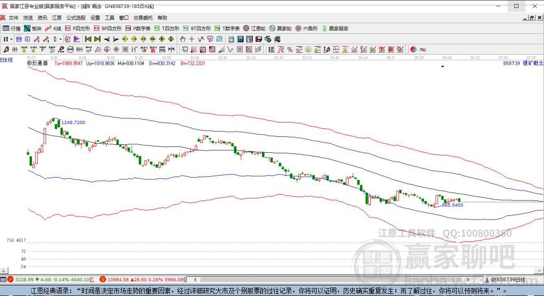Screen dimensions: 544x296
Task: Open the T数字表 tool
Action: [x=227, y=29]
